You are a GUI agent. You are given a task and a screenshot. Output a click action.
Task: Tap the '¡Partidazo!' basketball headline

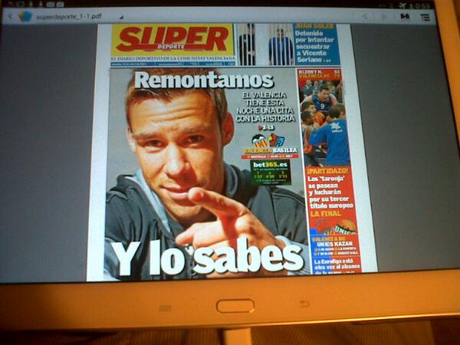(x=327, y=170)
